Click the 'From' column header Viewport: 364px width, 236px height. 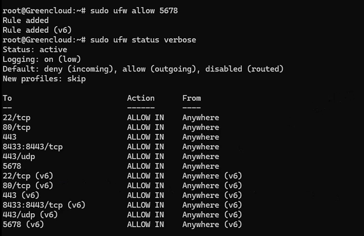[x=192, y=98]
